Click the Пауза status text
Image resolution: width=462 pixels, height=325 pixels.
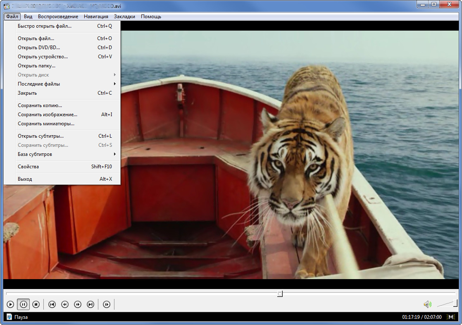(21, 317)
